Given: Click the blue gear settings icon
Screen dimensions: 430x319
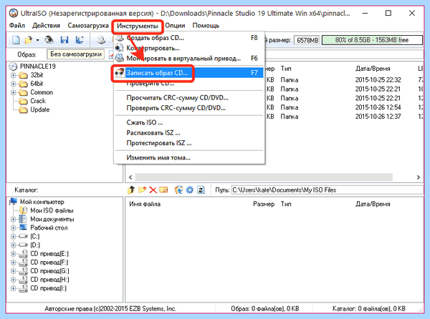Looking at the screenshot, I should pyautogui.click(x=190, y=190).
